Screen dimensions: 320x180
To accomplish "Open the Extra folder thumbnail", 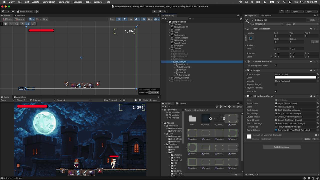I will (192, 118).
